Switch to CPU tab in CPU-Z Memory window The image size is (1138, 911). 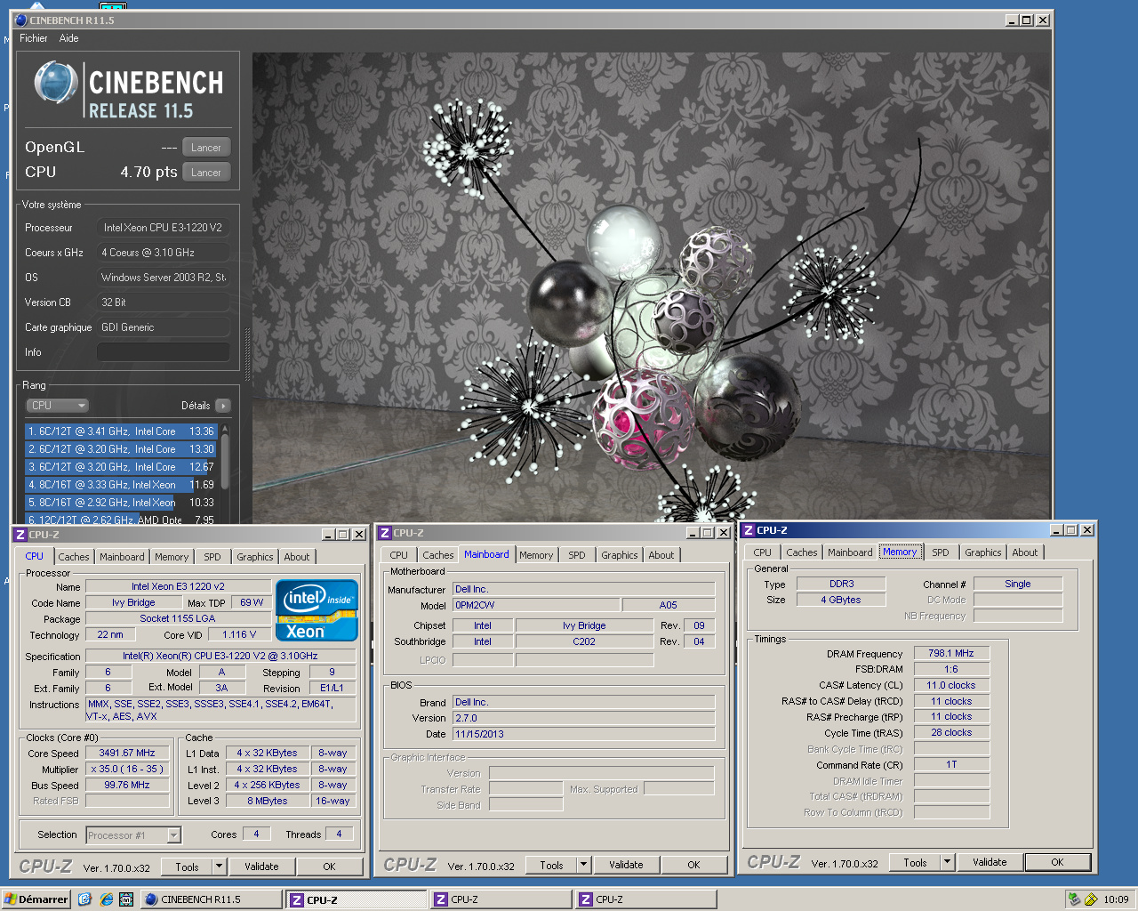pos(763,552)
